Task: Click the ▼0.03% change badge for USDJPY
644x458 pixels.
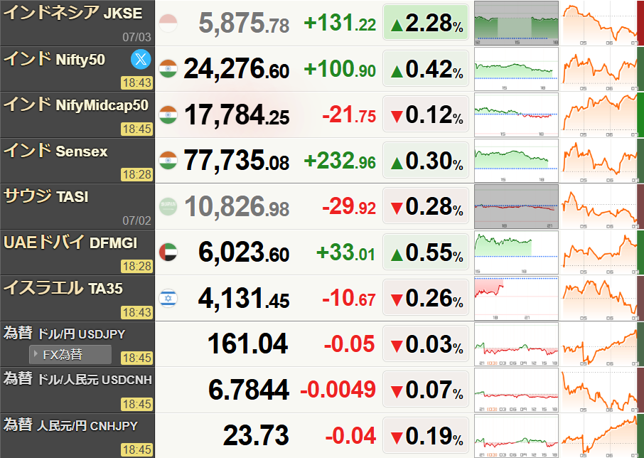Action: 426,343
